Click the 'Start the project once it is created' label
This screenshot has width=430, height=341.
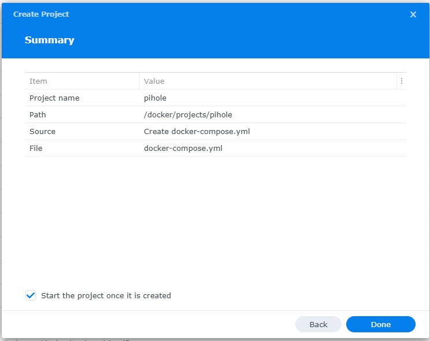coord(106,295)
